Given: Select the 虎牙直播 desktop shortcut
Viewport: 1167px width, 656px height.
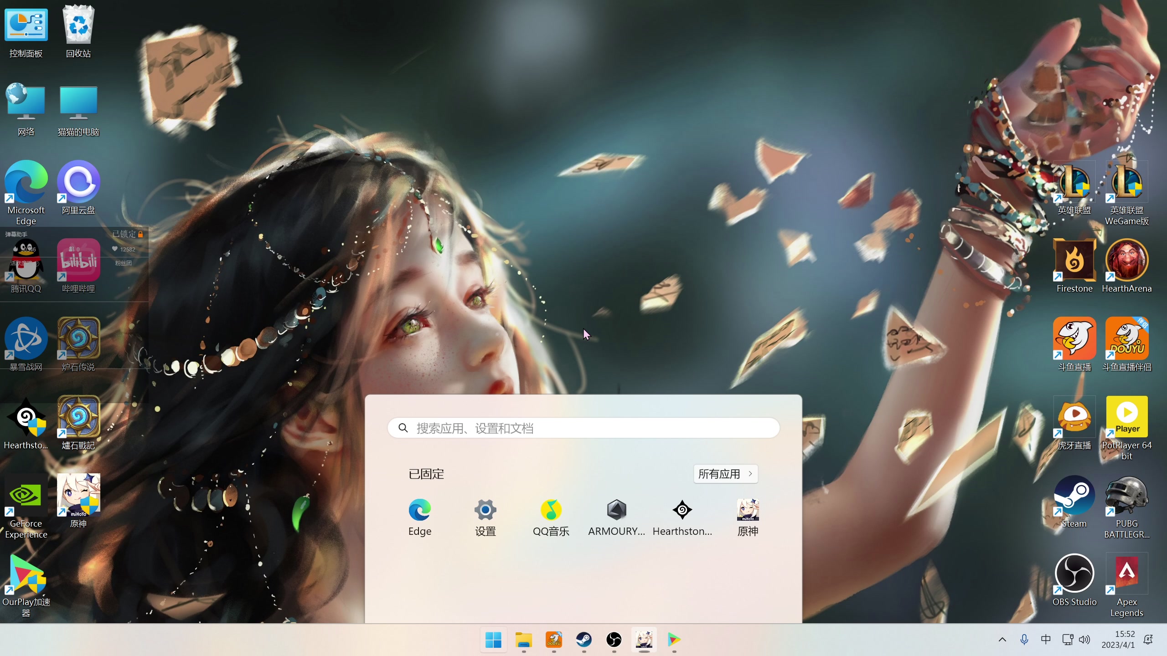Looking at the screenshot, I should (1074, 423).
